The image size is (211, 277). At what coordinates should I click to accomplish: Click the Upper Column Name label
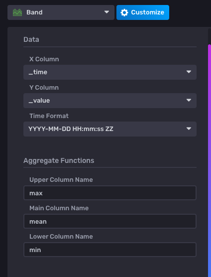click(61, 180)
